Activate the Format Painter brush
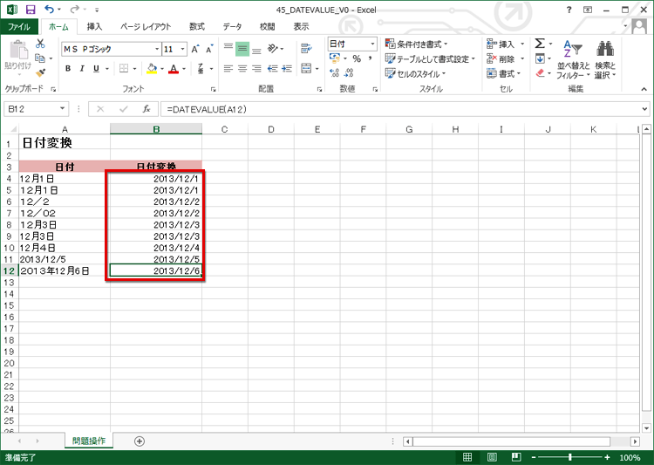 coord(40,73)
